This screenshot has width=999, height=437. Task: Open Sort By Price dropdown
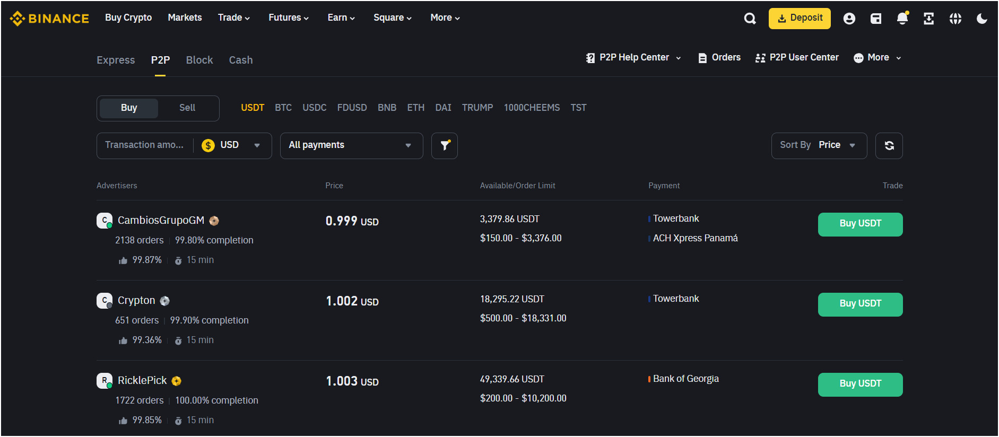pos(819,145)
